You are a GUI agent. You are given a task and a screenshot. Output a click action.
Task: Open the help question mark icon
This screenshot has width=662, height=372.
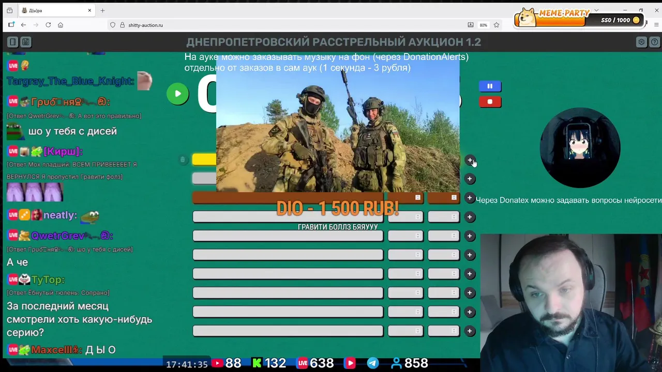654,42
